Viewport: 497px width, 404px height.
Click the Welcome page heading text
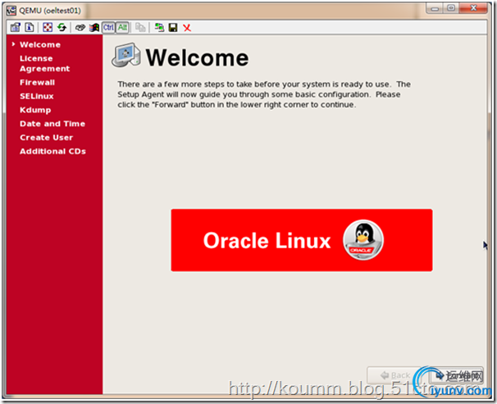[197, 58]
